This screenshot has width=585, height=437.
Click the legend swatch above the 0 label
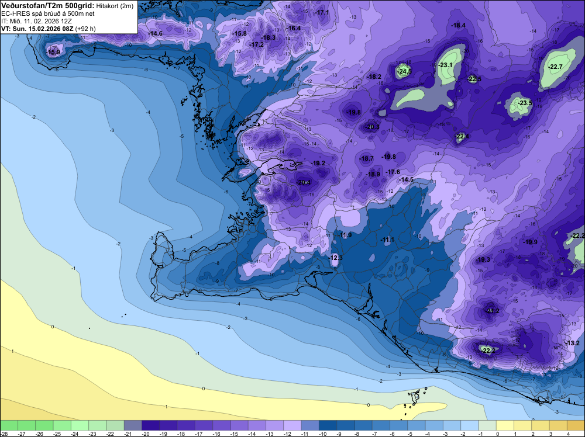(x=506, y=425)
